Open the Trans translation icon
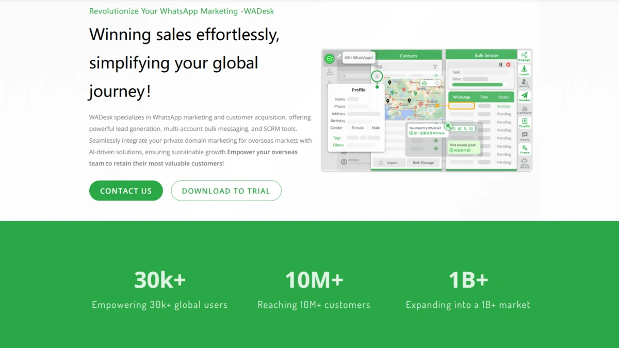Image resolution: width=619 pixels, height=348 pixels. point(525,148)
